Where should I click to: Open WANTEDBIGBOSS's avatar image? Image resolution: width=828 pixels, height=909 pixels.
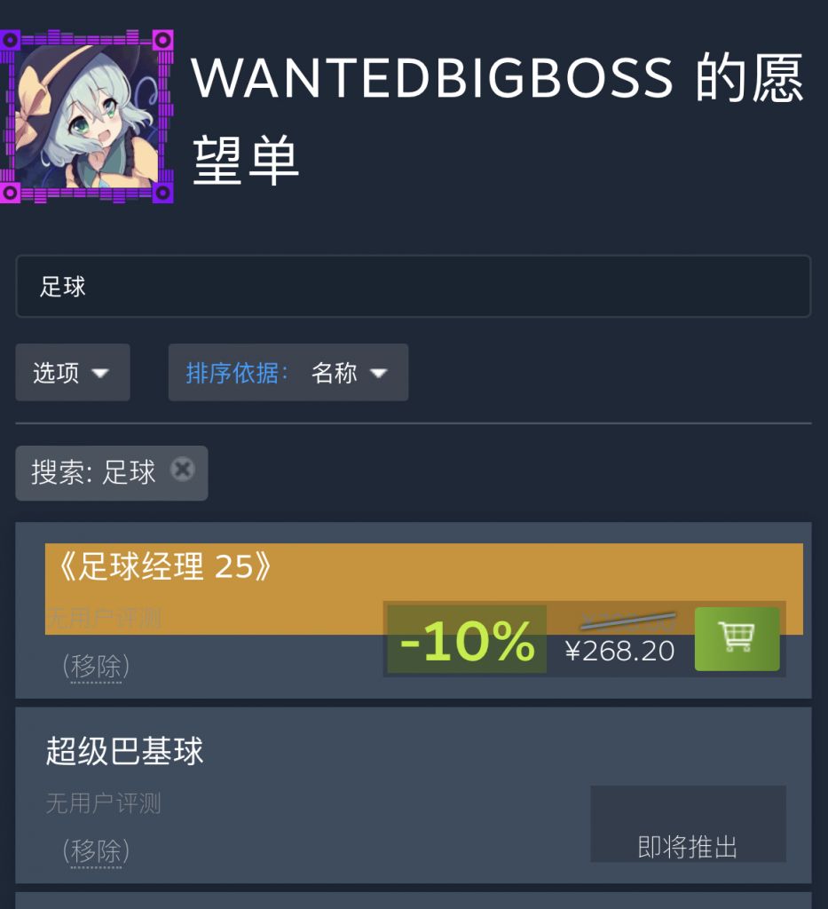point(87,116)
